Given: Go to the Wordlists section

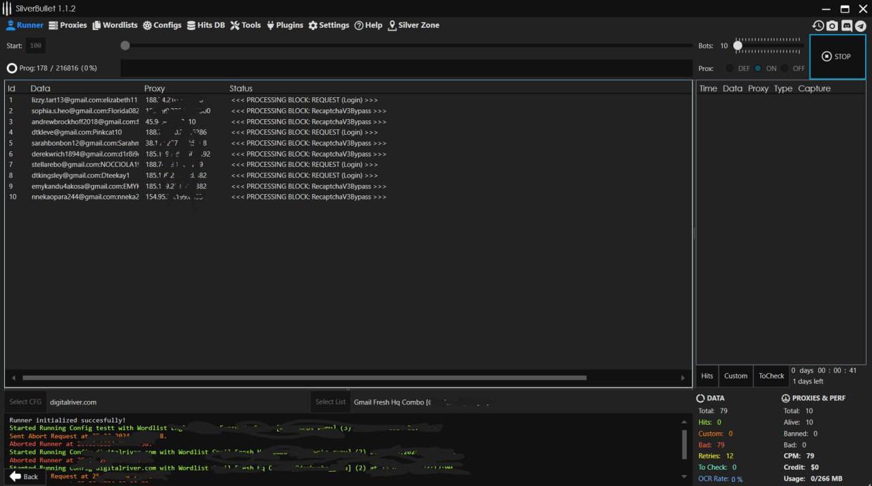Looking at the screenshot, I should click(x=114, y=25).
